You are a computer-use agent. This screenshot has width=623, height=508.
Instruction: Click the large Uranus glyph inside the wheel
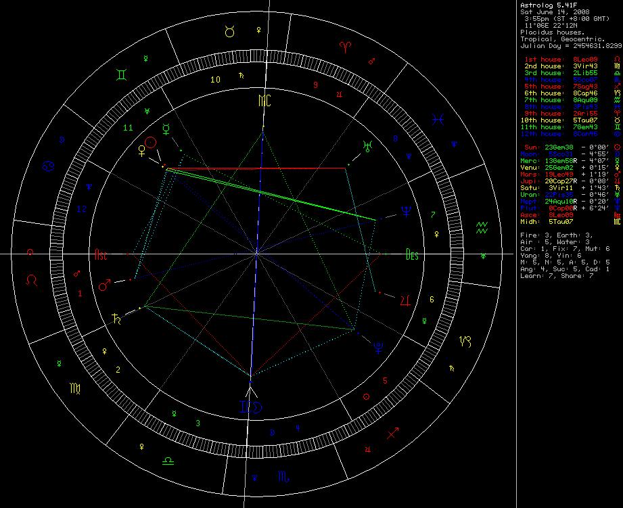tap(367, 145)
